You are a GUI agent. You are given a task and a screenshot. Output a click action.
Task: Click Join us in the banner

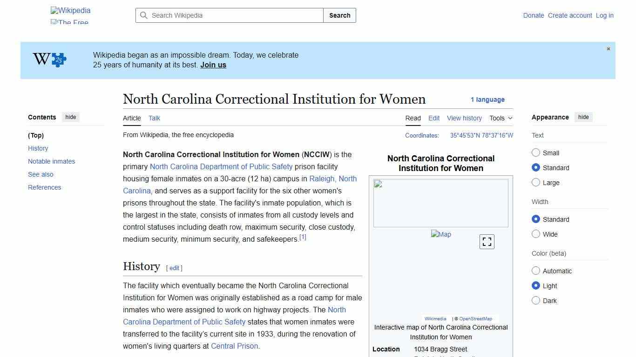pos(213,65)
